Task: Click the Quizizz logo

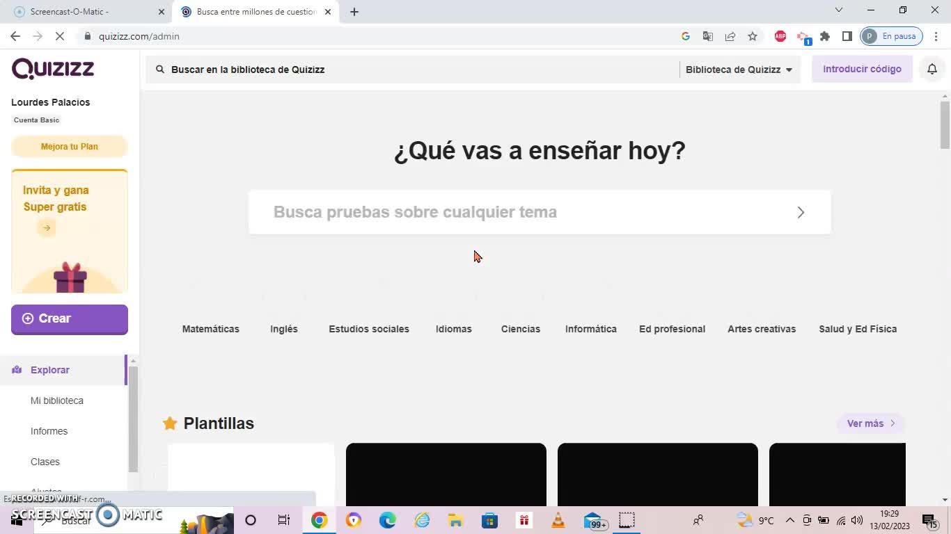Action: click(x=53, y=69)
